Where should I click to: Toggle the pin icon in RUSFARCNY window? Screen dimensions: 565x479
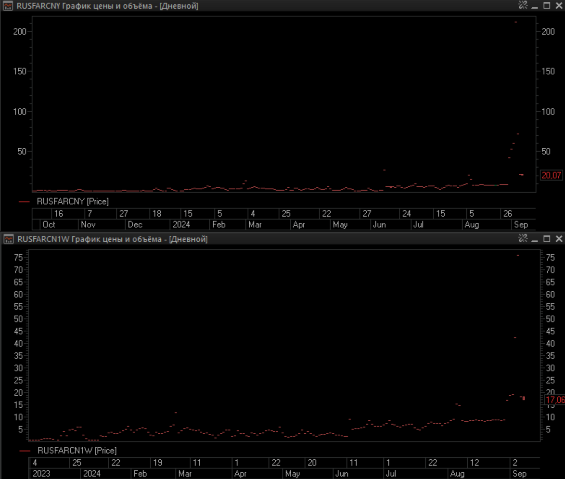523,5
